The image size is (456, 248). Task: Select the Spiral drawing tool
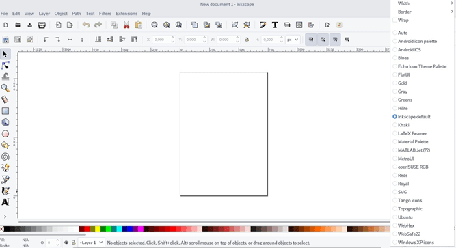(x=5, y=156)
